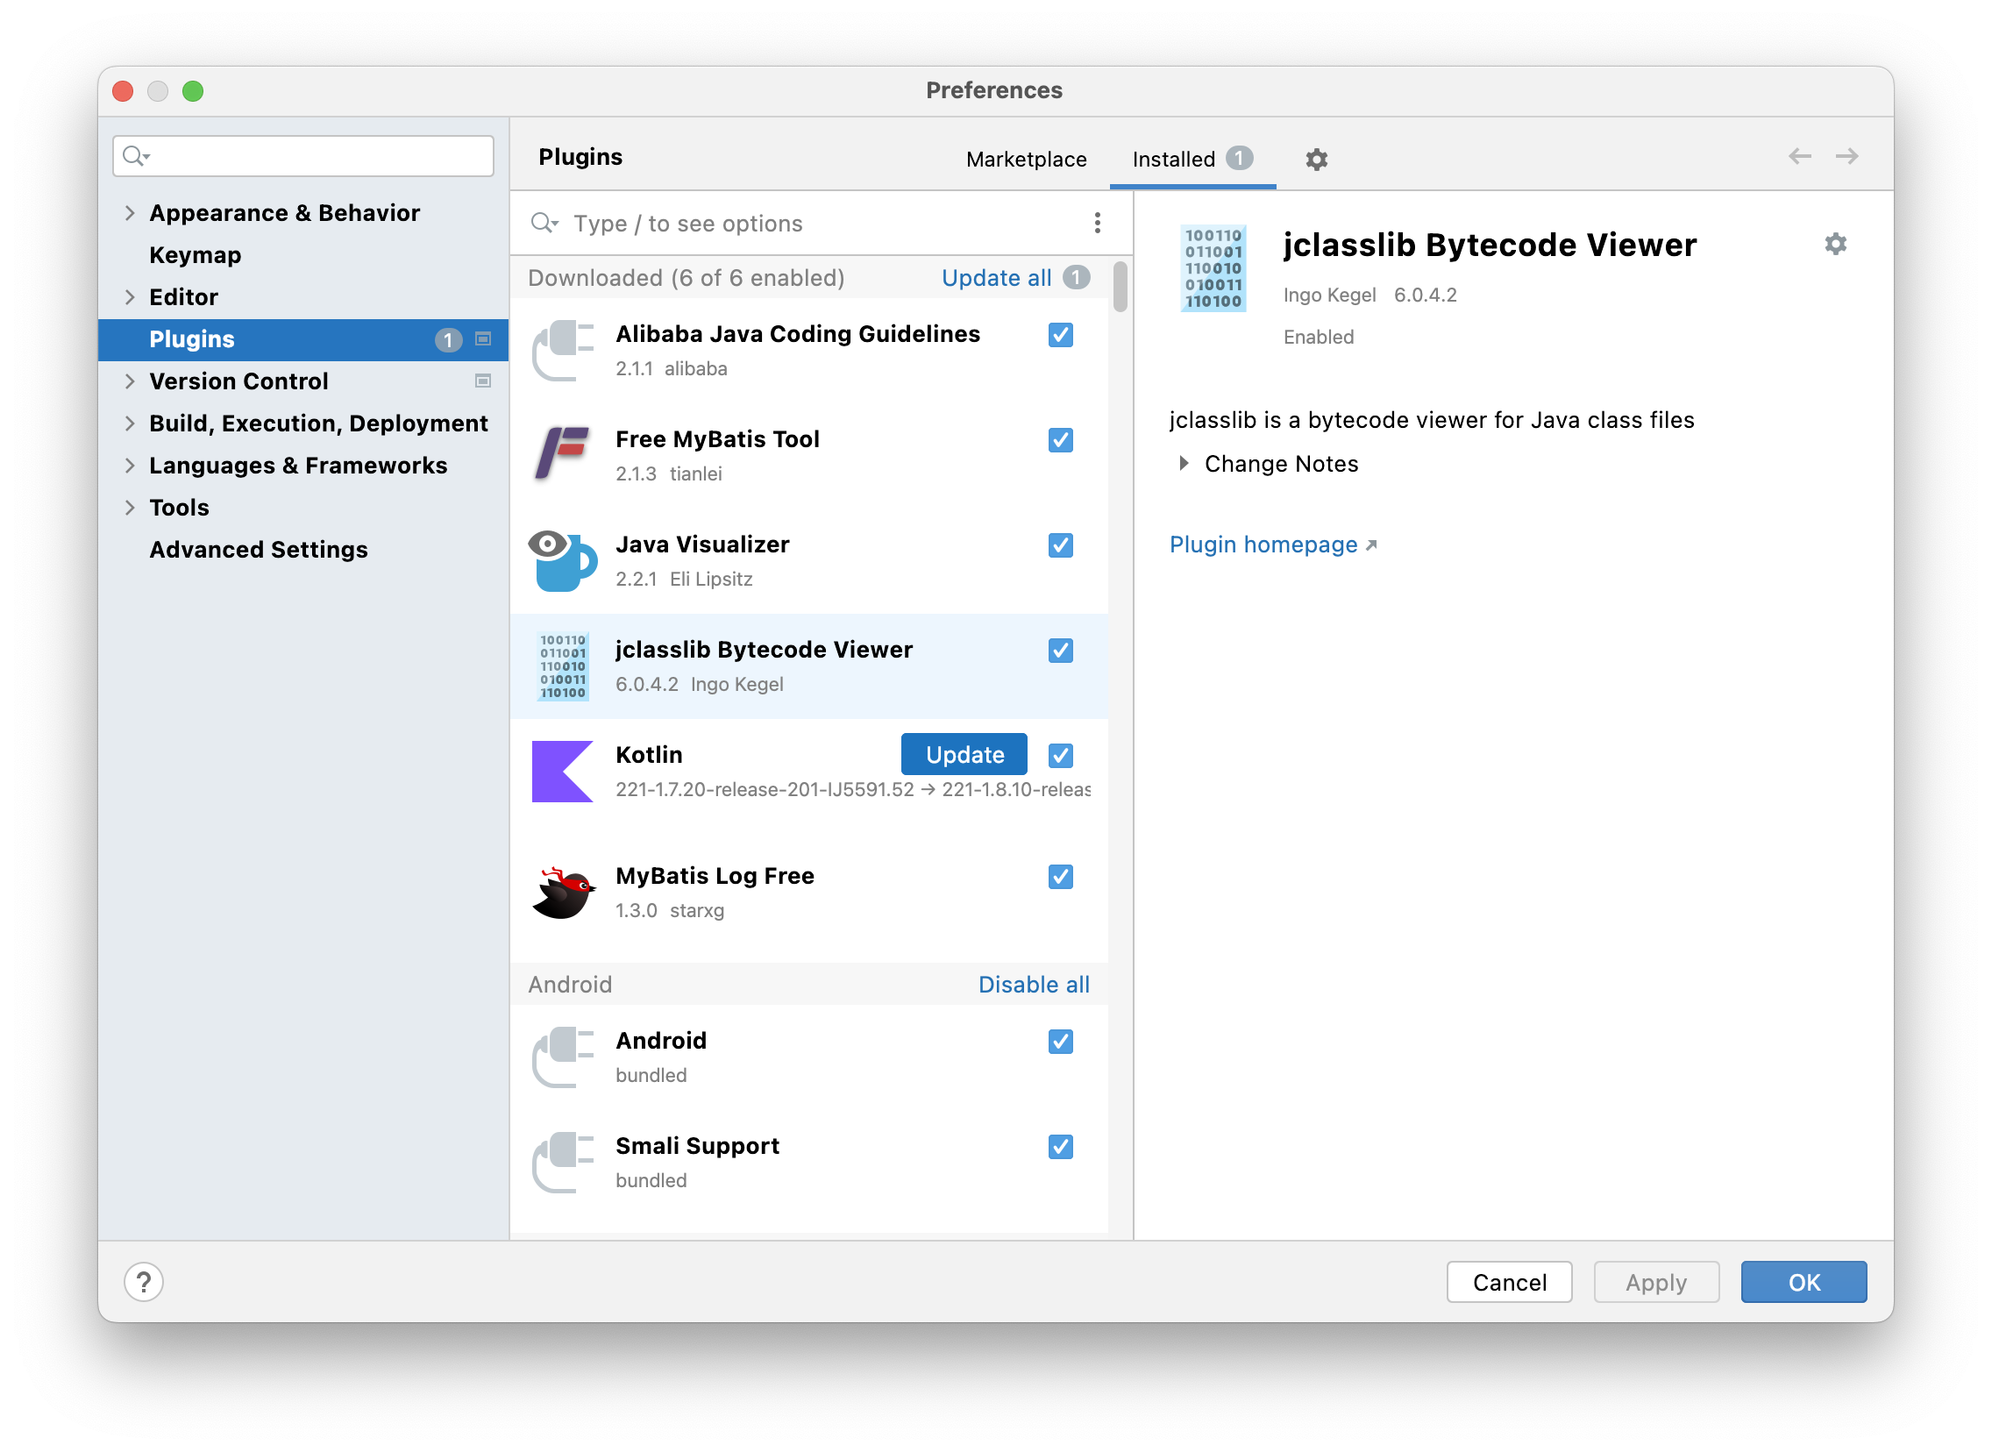Viewport: 1992px width, 1452px height.
Task: Expand the Tools section
Action: 130,507
